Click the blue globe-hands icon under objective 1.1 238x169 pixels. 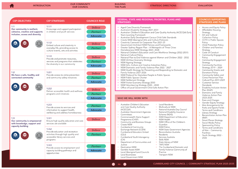(15, 44)
